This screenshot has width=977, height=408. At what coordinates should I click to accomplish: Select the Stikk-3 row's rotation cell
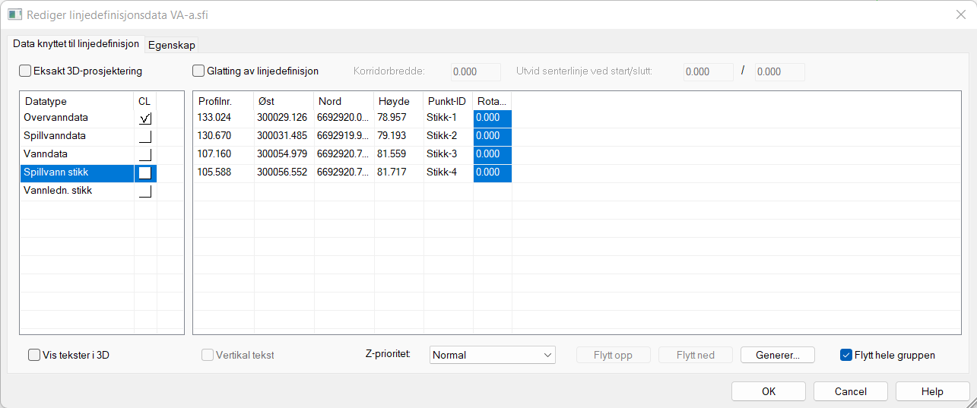coord(492,154)
